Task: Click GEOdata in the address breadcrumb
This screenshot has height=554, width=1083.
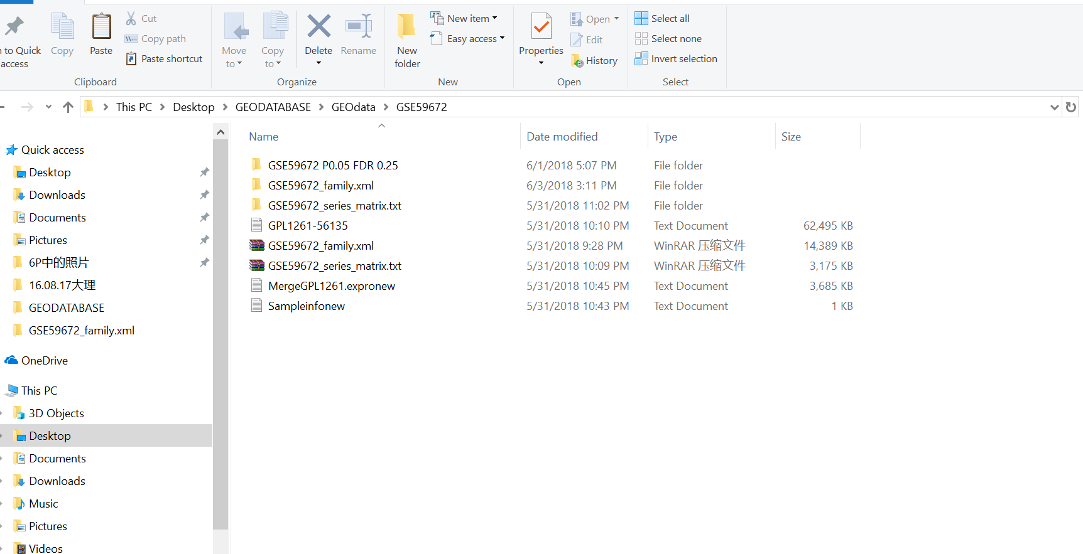Action: (x=353, y=107)
